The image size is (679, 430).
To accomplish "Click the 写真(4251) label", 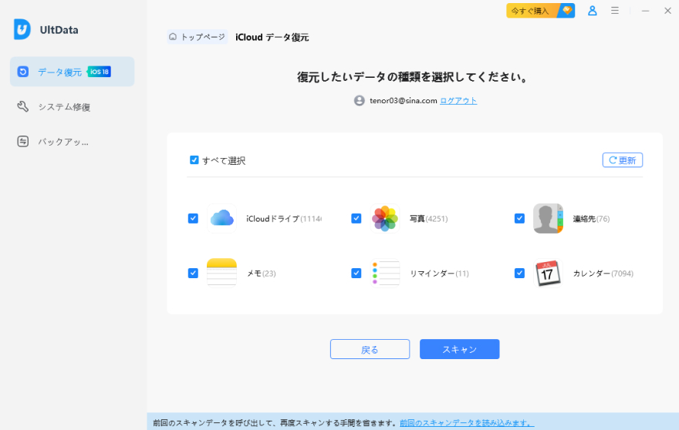I will coord(429,219).
